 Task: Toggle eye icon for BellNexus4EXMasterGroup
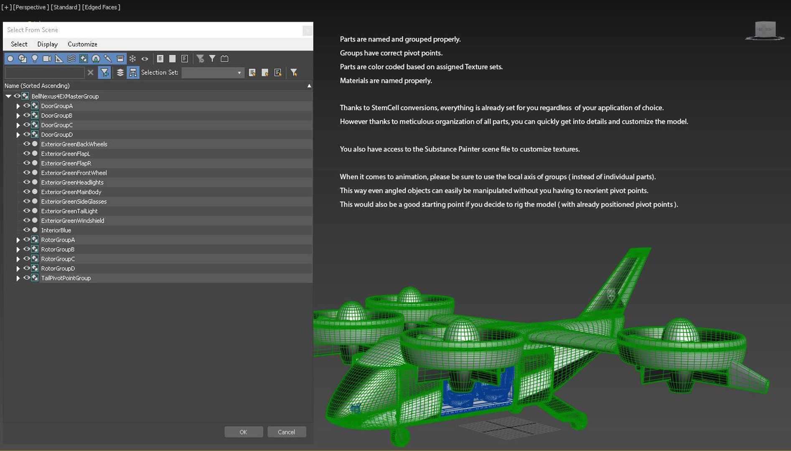17,96
